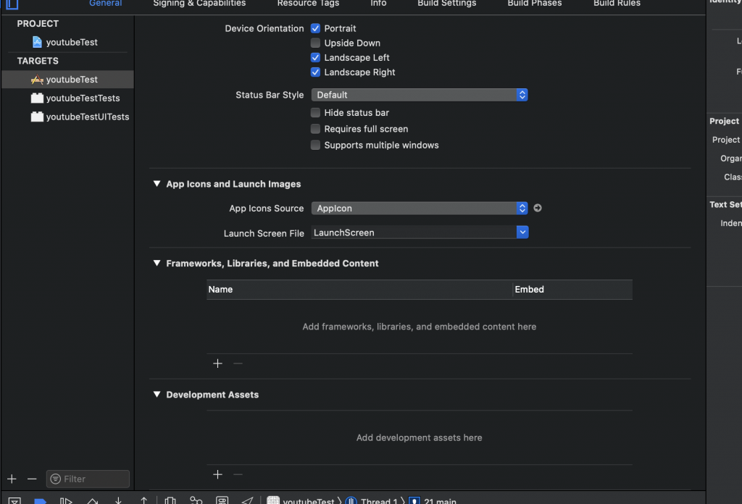Open the Status Bar Style dropdown

pos(420,95)
